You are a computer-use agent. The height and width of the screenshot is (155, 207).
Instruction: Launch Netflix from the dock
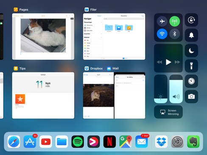click(x=109, y=142)
